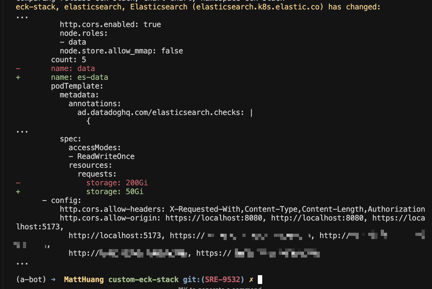Click the custom-eck-stack directory name in the prompt

tap(143, 280)
